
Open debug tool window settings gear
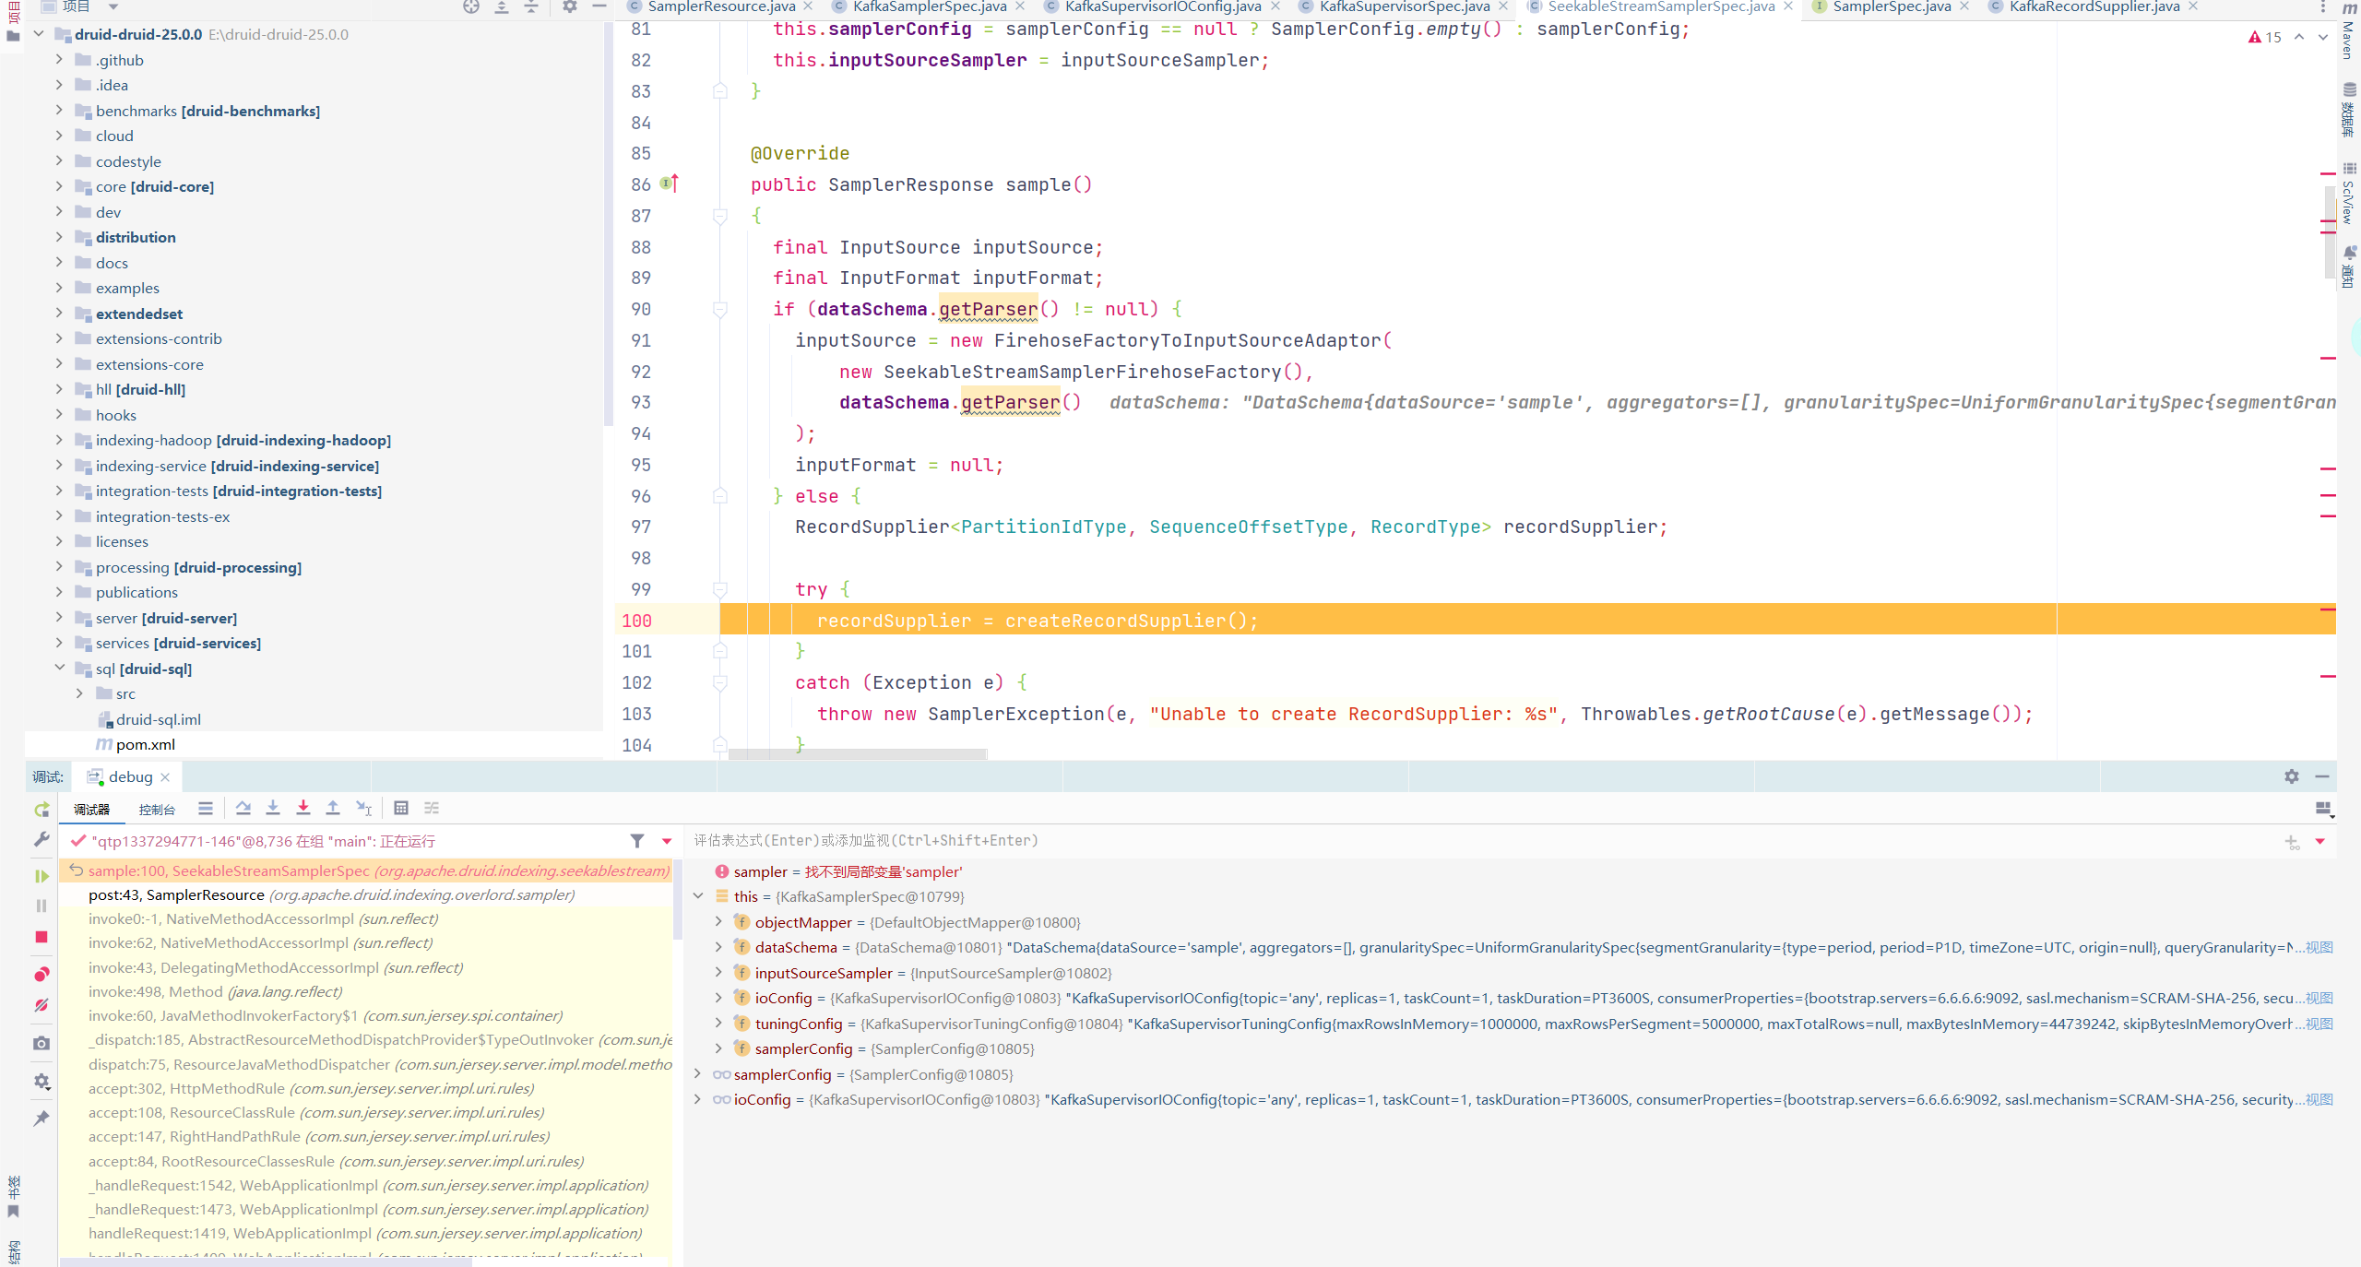coord(2292,776)
